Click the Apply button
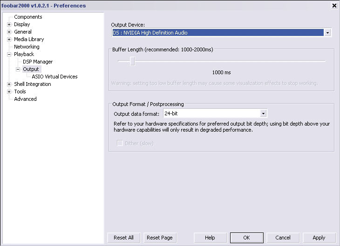This screenshot has height=246, width=340. pos(319,238)
